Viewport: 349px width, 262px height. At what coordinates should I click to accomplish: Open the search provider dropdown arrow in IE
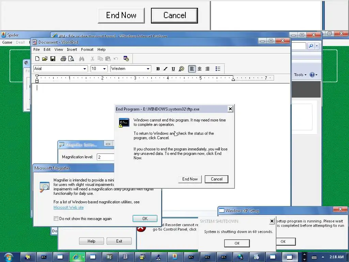[x=317, y=46]
